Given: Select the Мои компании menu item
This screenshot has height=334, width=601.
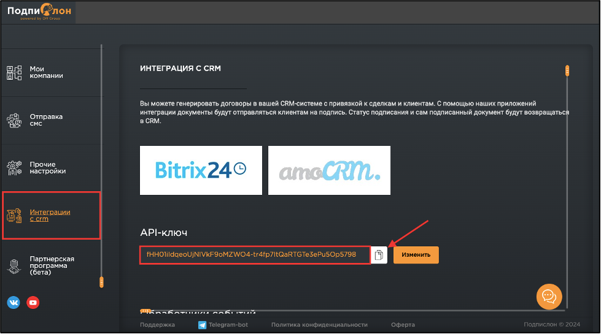Looking at the screenshot, I should click(x=47, y=72).
